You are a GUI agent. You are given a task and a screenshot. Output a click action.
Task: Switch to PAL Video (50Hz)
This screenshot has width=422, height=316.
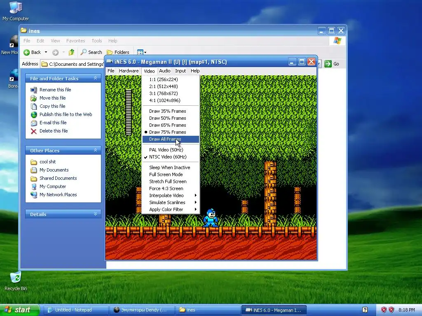[171, 150]
